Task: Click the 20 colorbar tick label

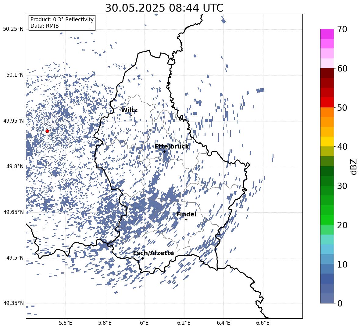Action: click(342, 225)
